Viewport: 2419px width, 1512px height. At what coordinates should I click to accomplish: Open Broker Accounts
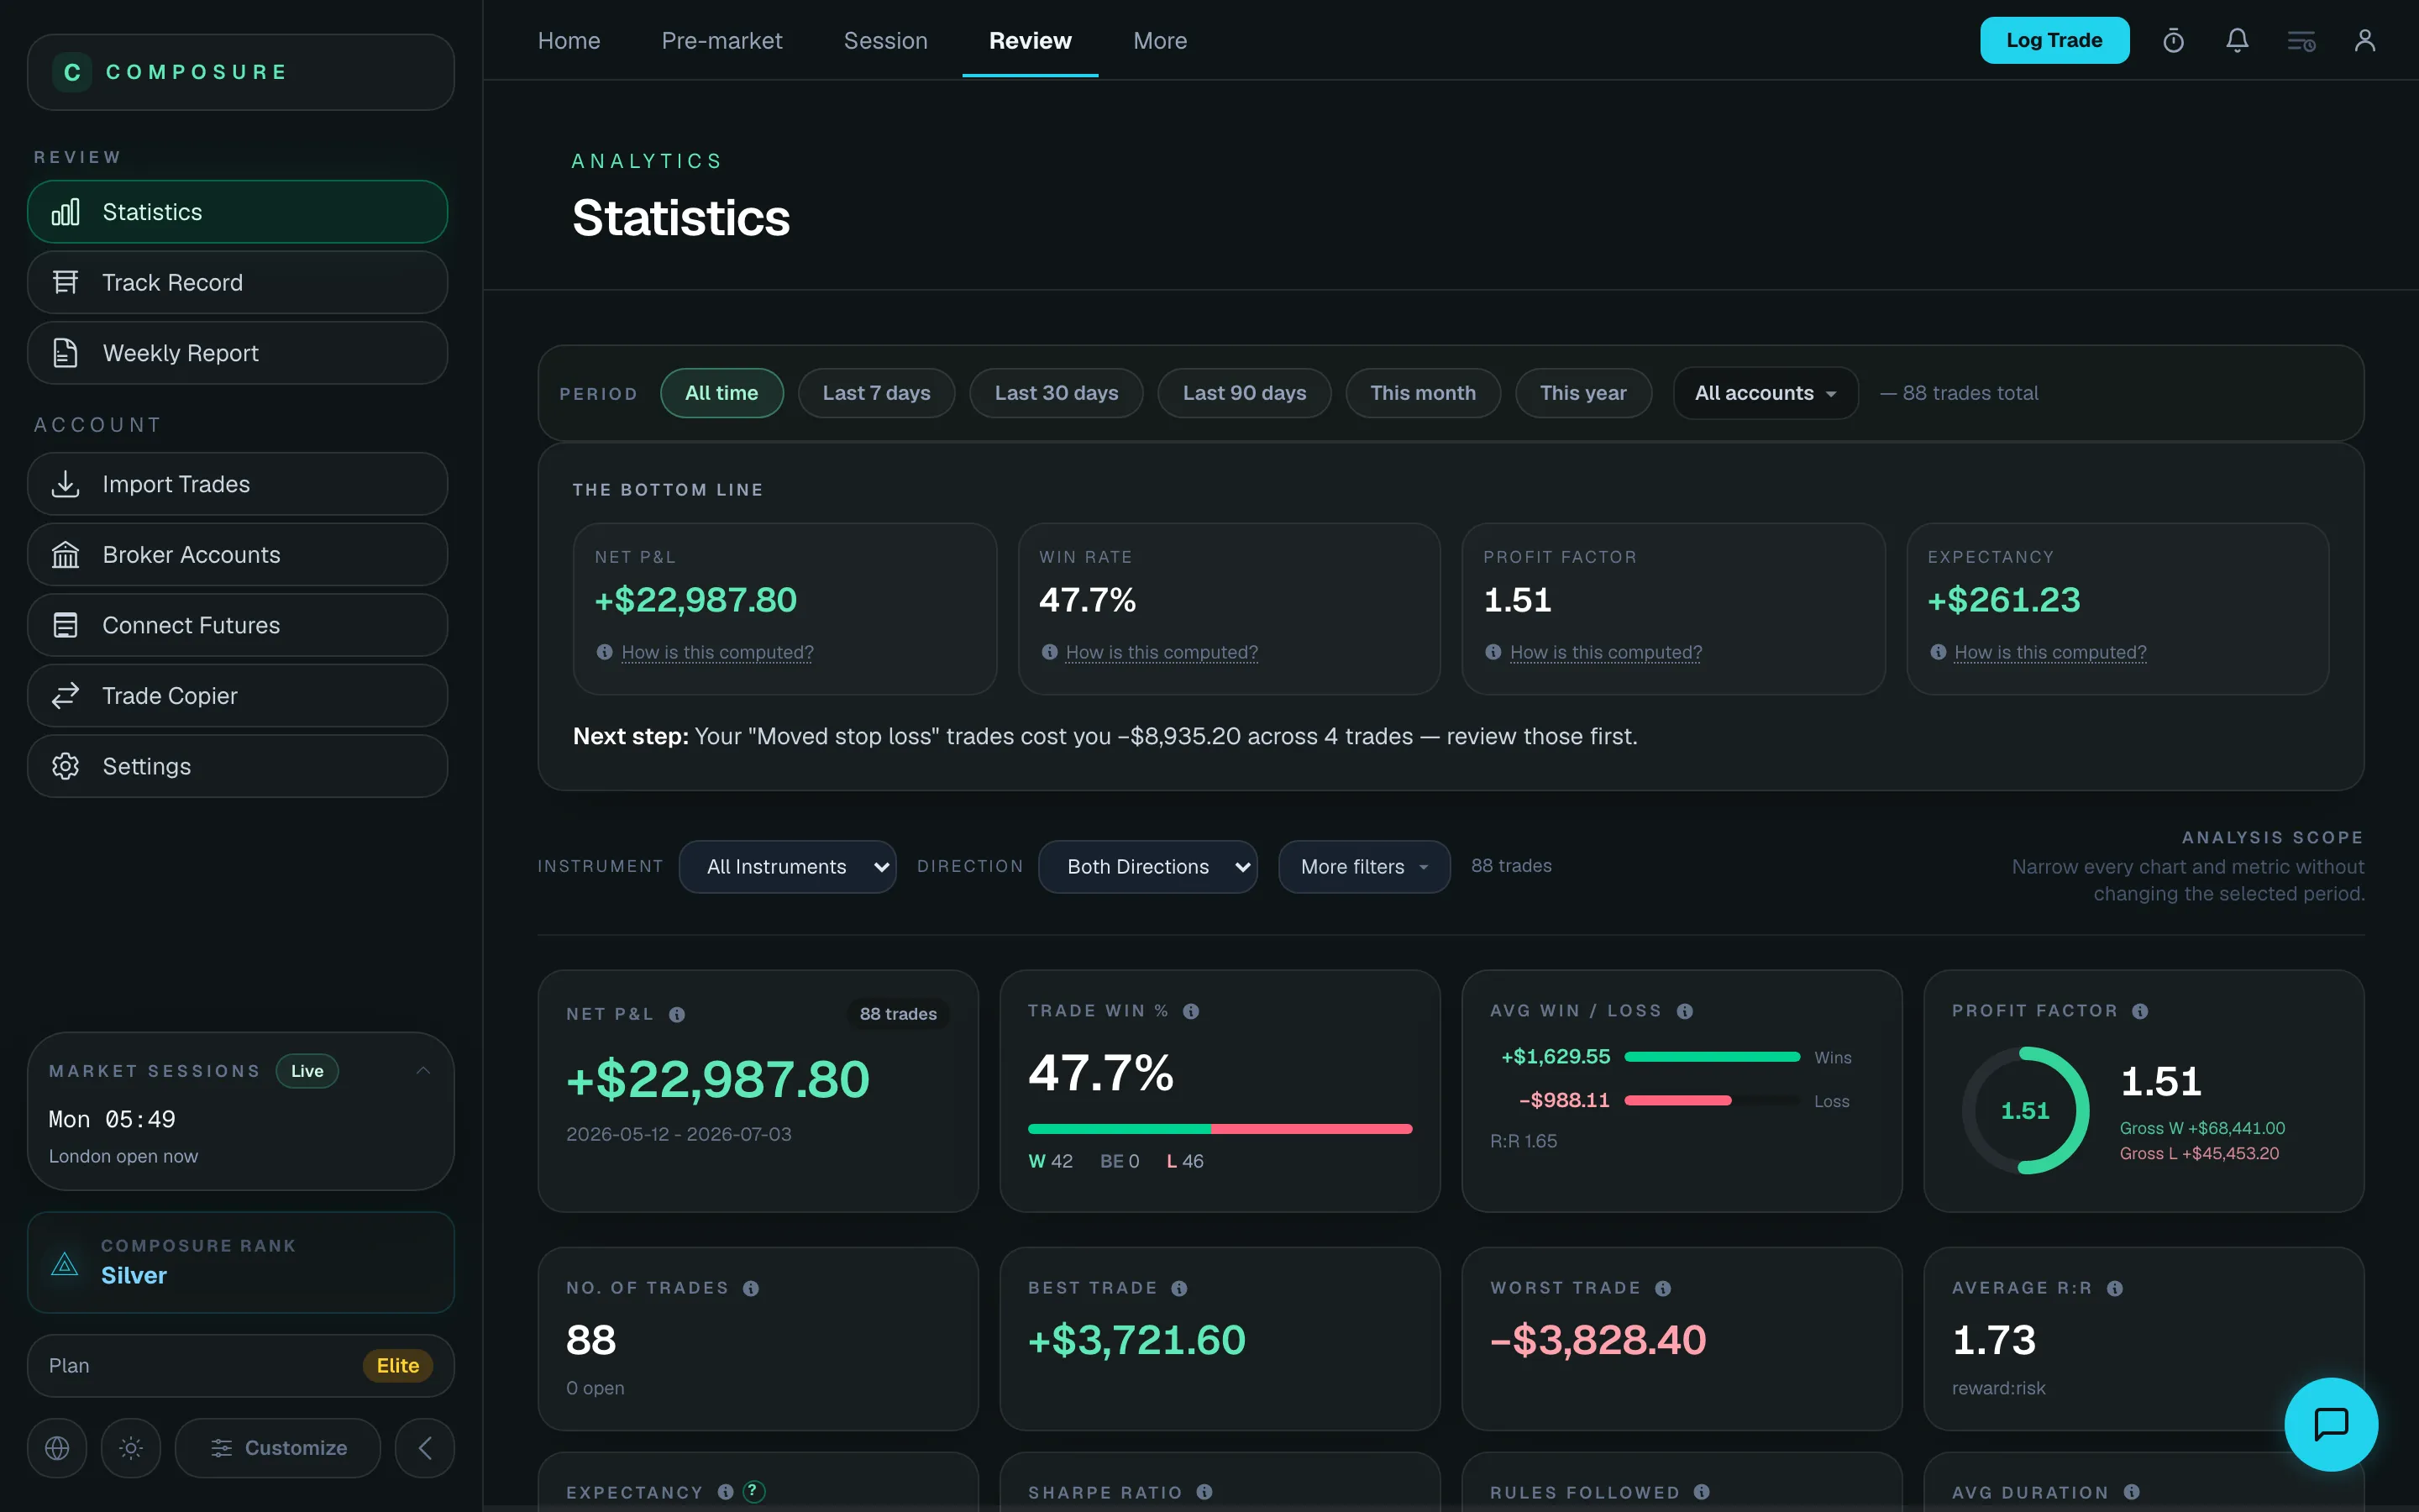tap(237, 554)
